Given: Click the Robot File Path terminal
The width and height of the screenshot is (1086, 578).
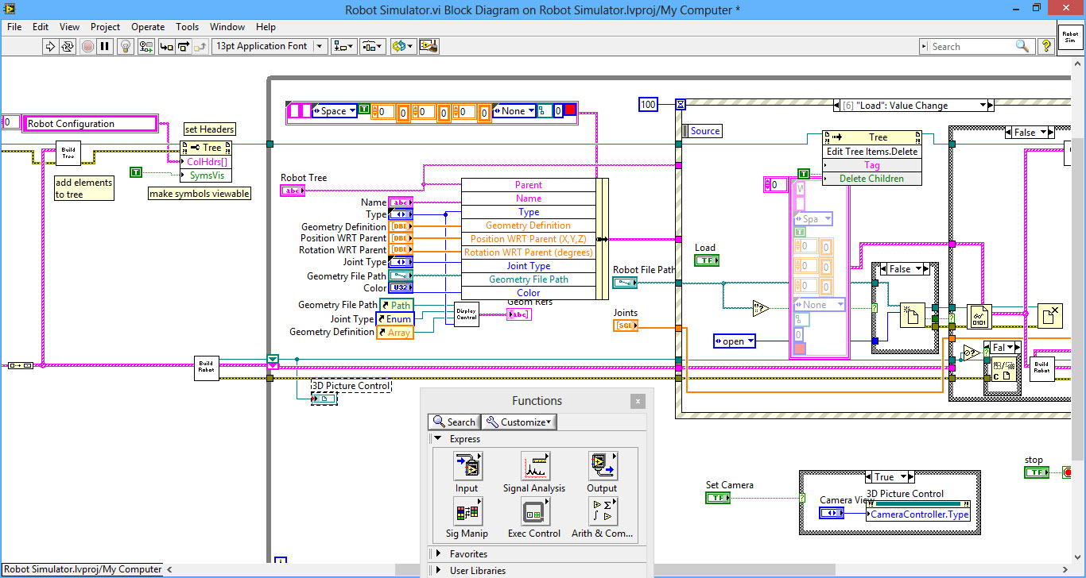Looking at the screenshot, I should coord(625,283).
